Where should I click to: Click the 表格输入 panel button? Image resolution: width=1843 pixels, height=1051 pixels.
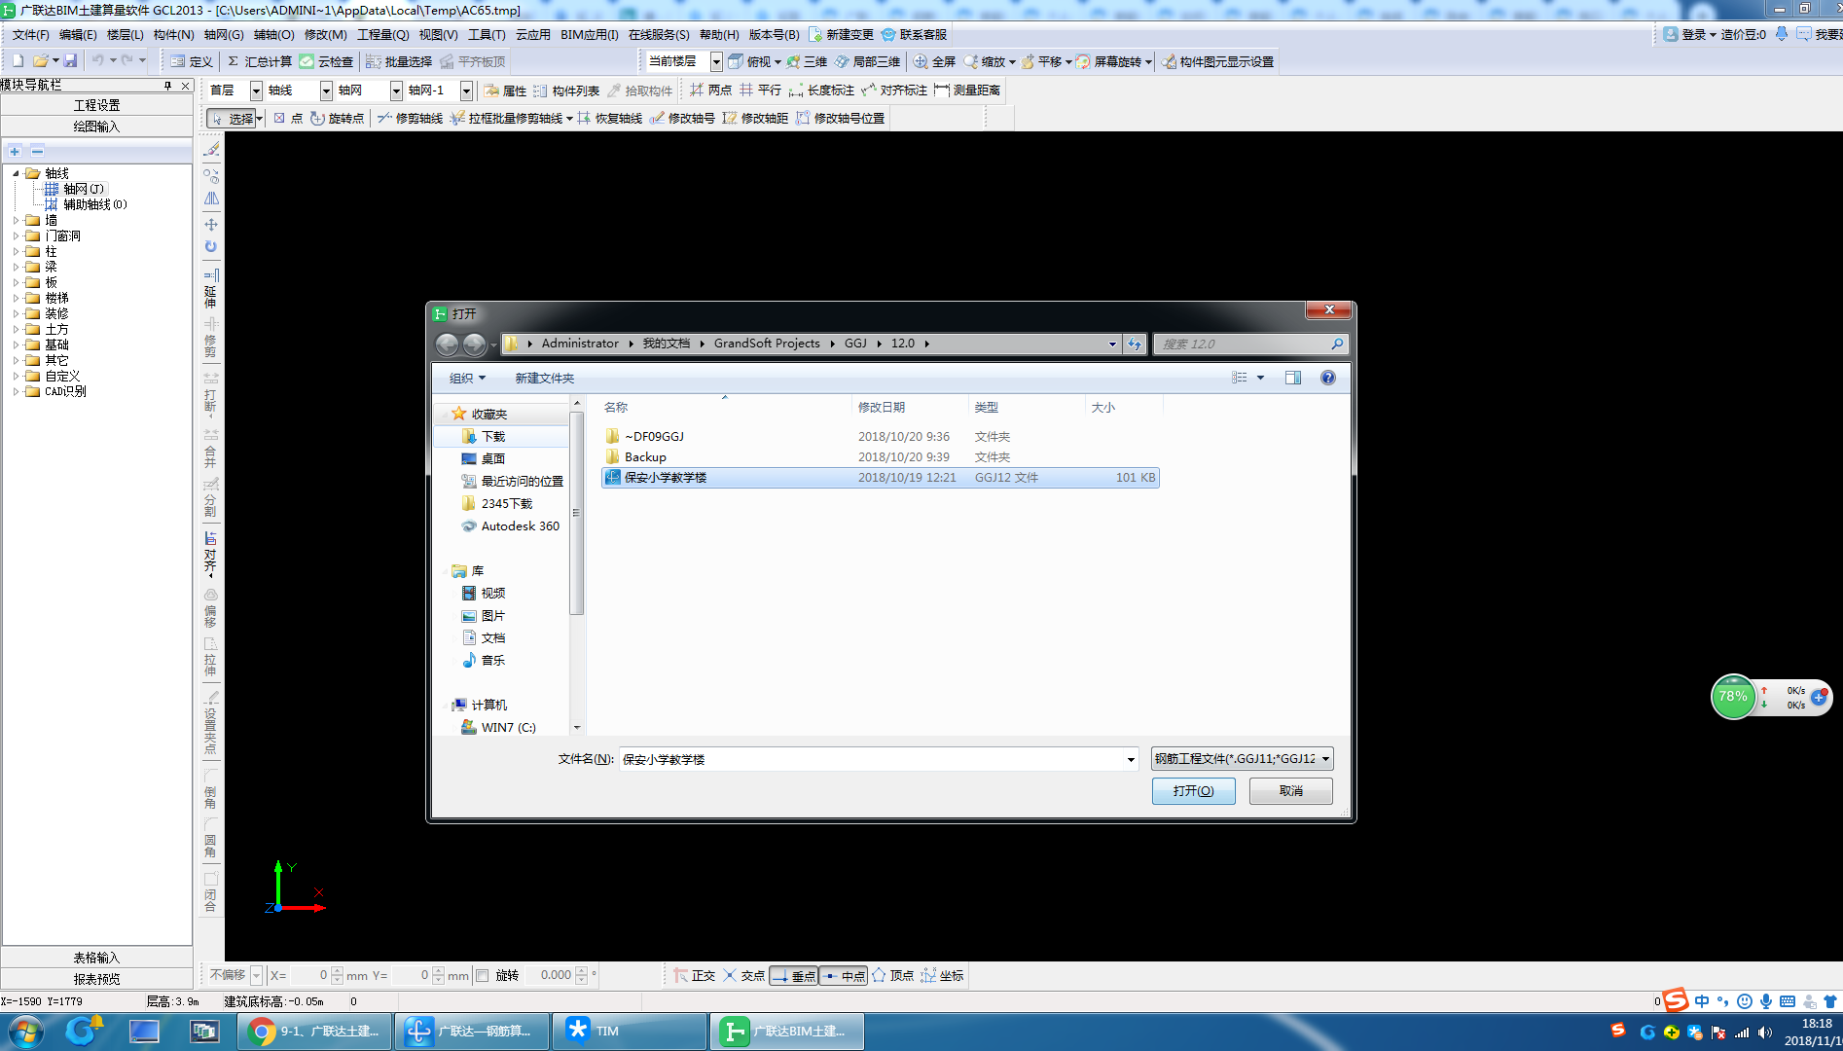coord(96,958)
